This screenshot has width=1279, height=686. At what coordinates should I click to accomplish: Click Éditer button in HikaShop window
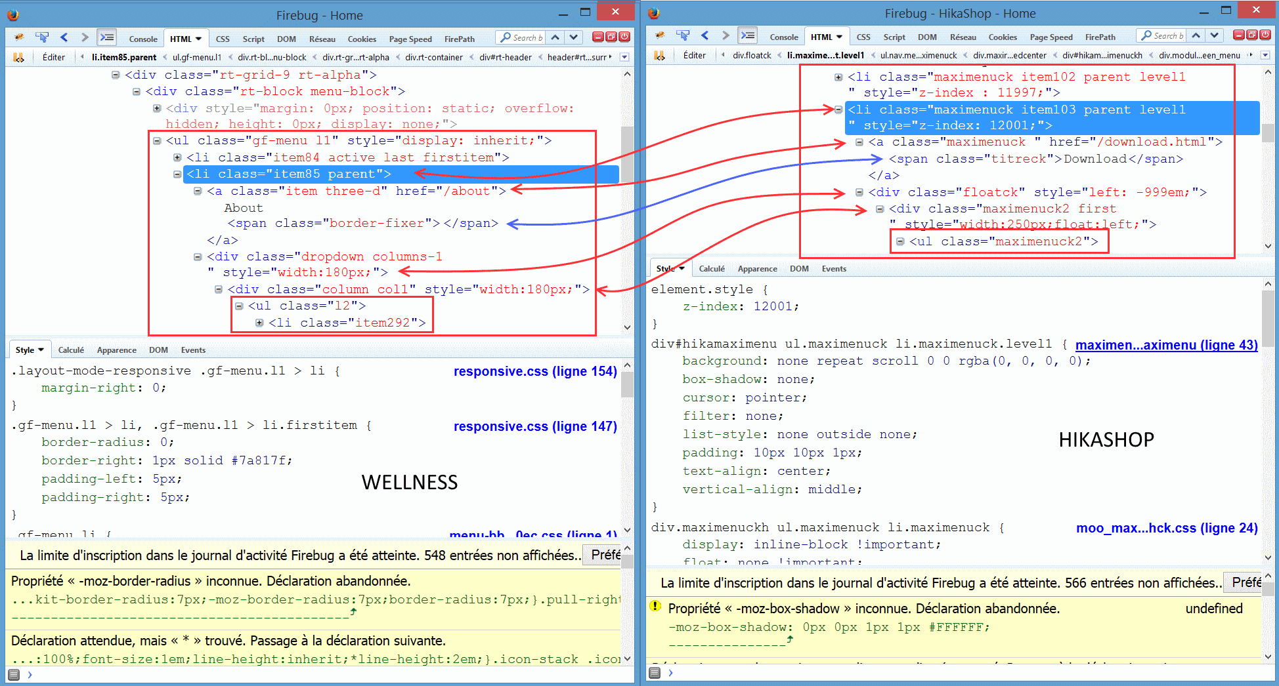695,55
